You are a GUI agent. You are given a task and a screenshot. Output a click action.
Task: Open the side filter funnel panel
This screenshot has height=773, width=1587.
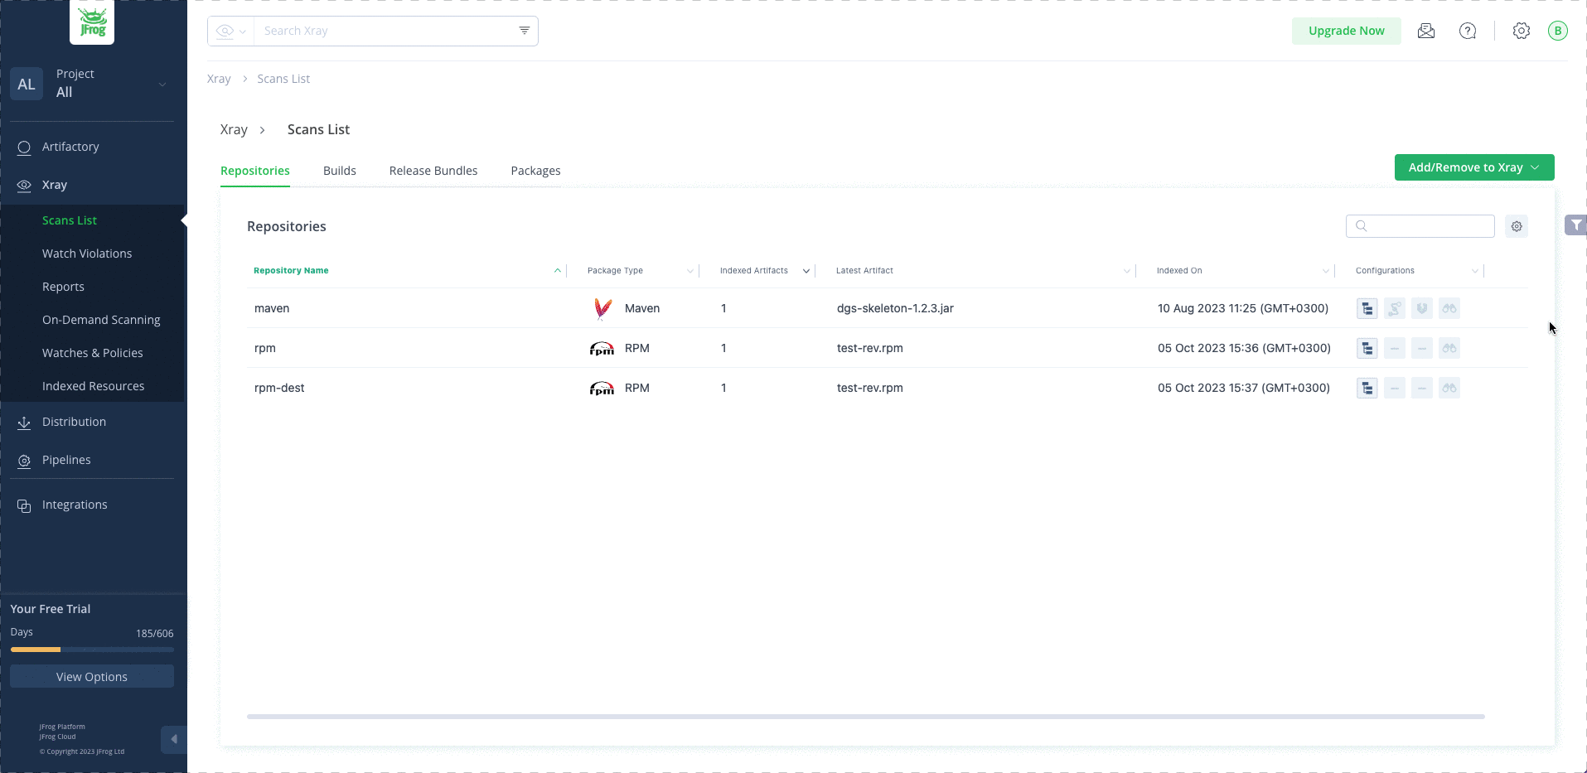point(1575,225)
